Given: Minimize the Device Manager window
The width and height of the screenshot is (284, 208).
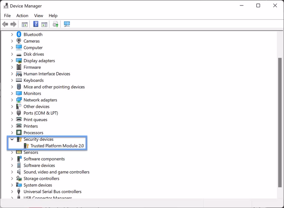Looking at the screenshot, I should (x=241, y=6).
